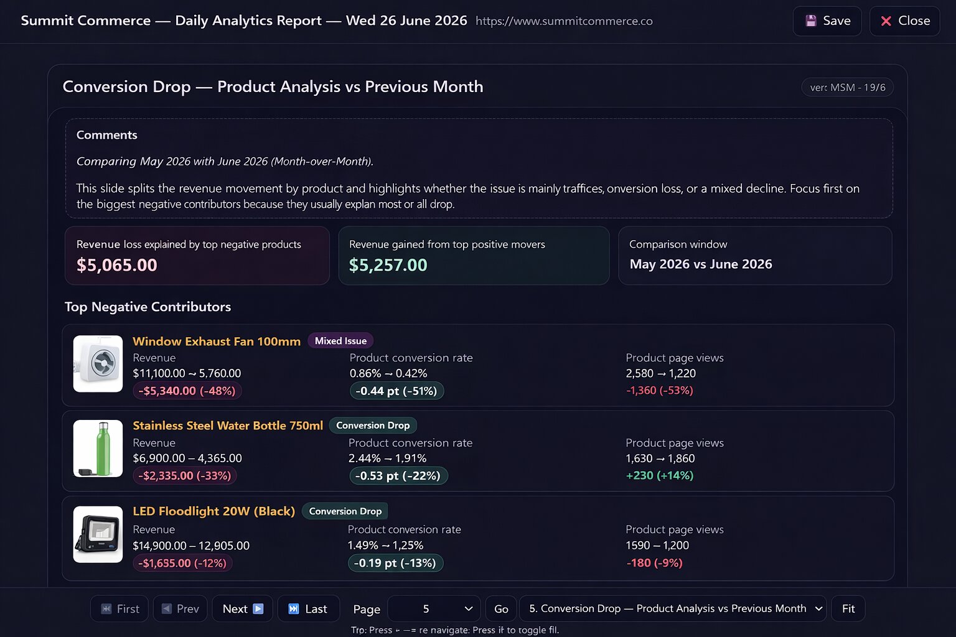Select Conversion Drop badge on LED Floodlight

pyautogui.click(x=345, y=511)
